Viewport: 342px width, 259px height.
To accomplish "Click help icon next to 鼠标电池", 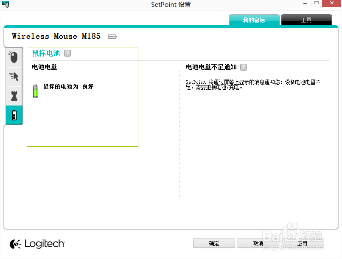I will [x=67, y=53].
